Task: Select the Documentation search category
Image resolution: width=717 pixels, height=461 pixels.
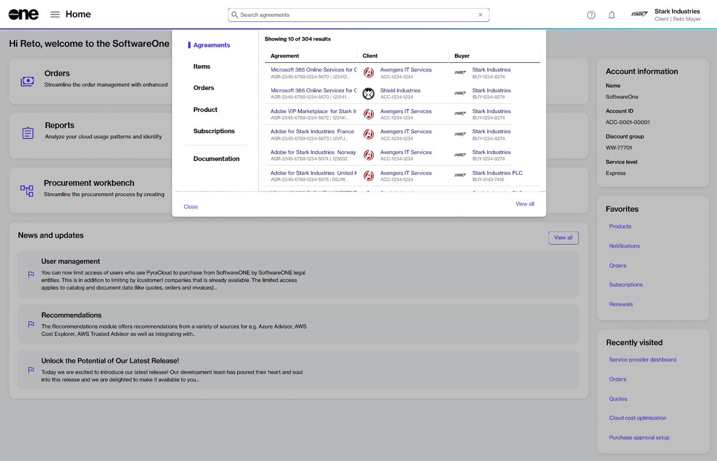Action: 216,159
